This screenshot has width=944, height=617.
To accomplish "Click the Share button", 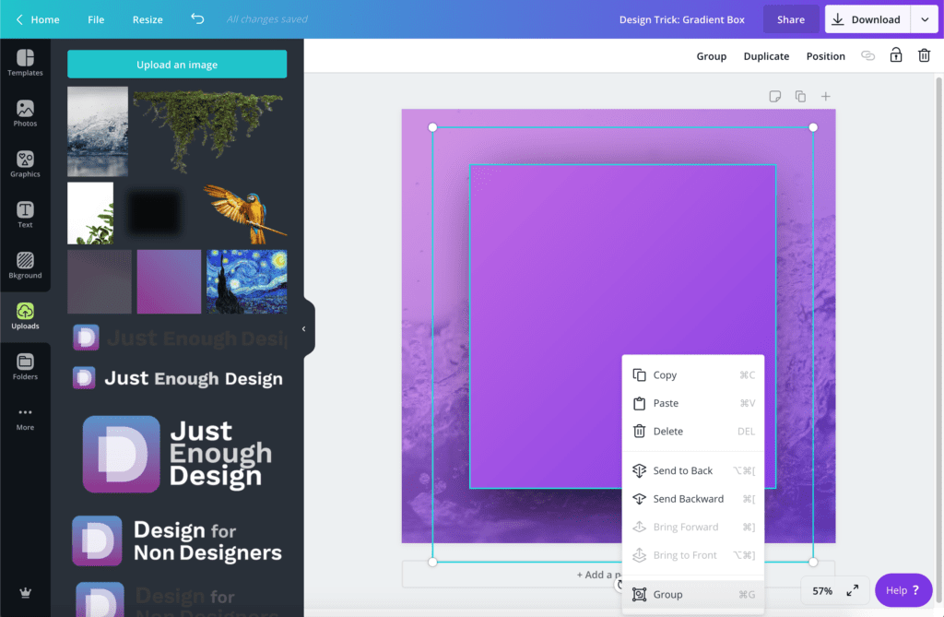I will (x=790, y=18).
